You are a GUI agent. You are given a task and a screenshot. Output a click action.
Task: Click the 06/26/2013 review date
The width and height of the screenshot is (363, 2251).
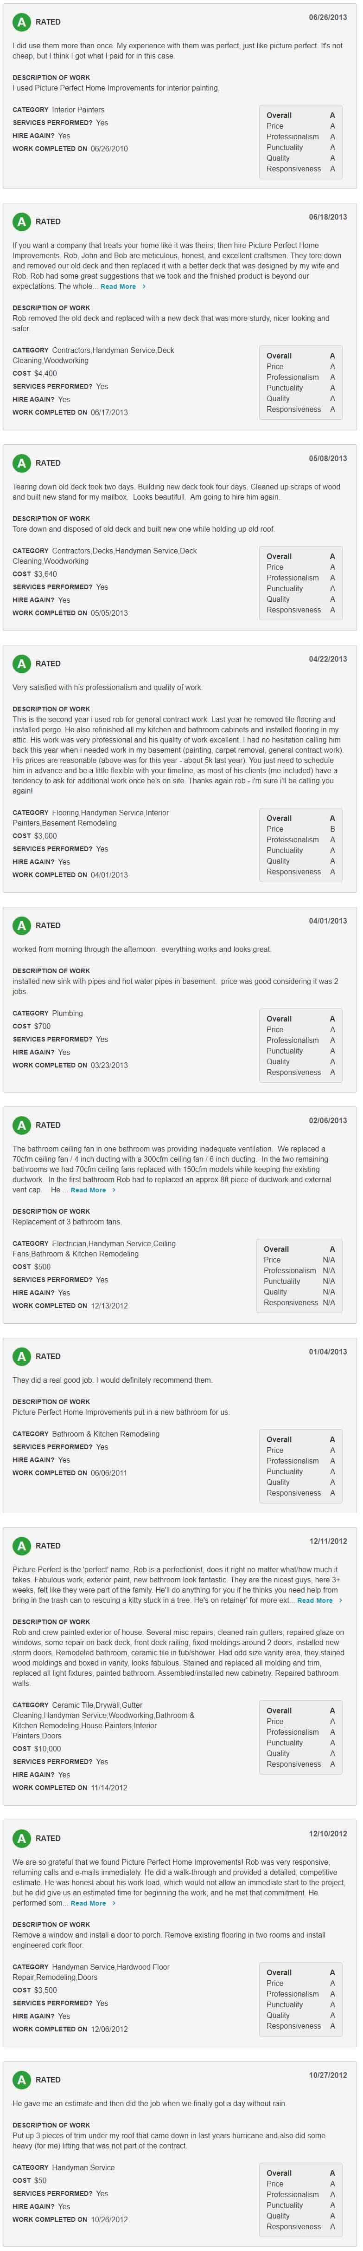pos(327,18)
